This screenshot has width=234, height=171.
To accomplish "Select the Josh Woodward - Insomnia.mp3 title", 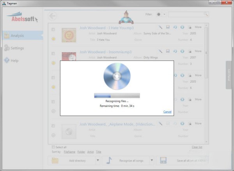I will (x=105, y=52).
